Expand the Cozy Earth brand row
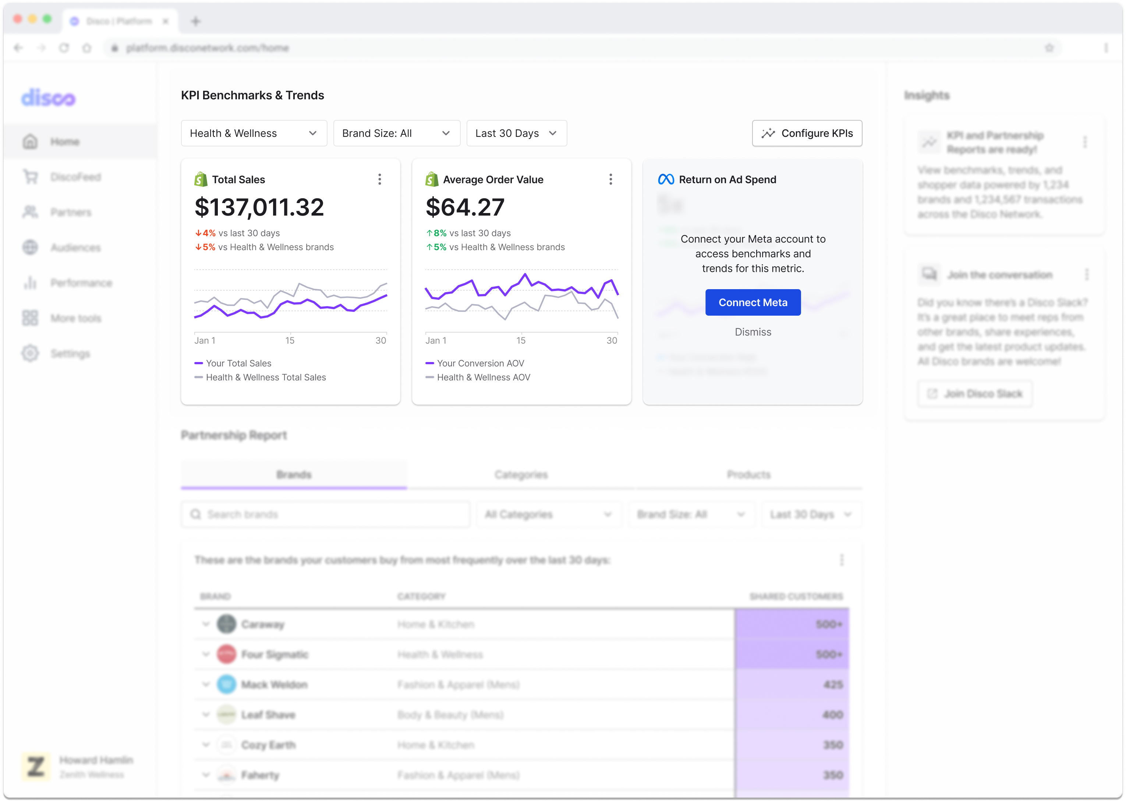 tap(206, 745)
